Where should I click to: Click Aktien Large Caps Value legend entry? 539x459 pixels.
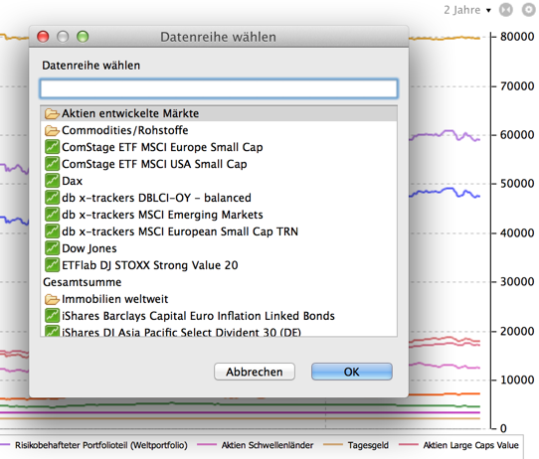pos(470,445)
